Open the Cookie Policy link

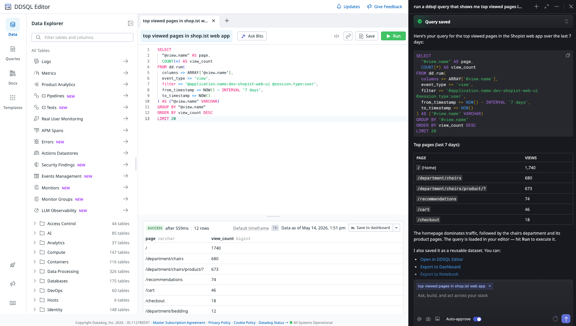[x=244, y=322]
